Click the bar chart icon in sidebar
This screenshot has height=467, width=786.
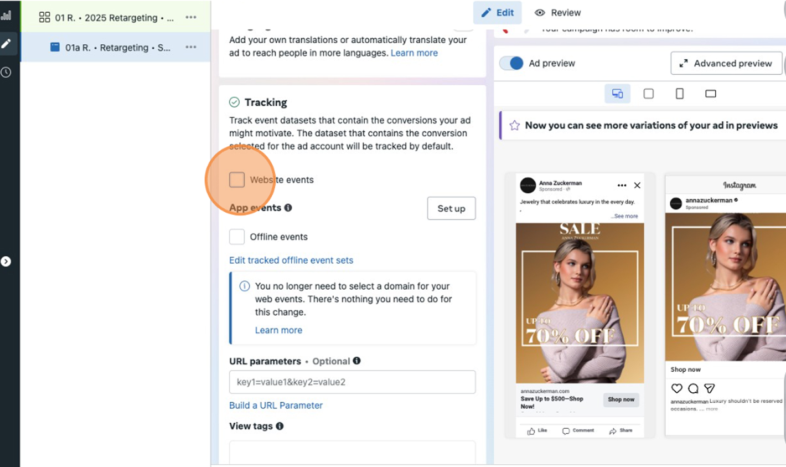coord(6,16)
